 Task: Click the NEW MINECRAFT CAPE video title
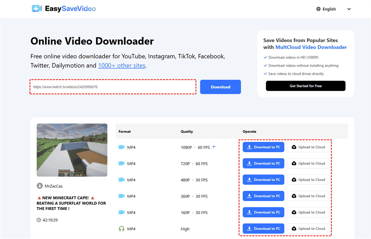point(71,203)
